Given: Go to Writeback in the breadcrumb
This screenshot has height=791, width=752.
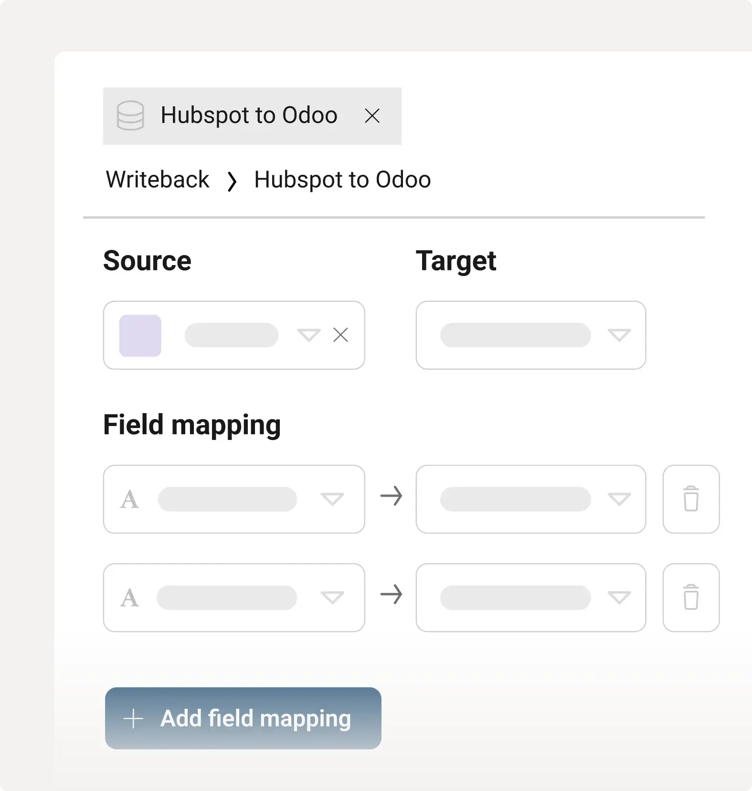Looking at the screenshot, I should [158, 180].
